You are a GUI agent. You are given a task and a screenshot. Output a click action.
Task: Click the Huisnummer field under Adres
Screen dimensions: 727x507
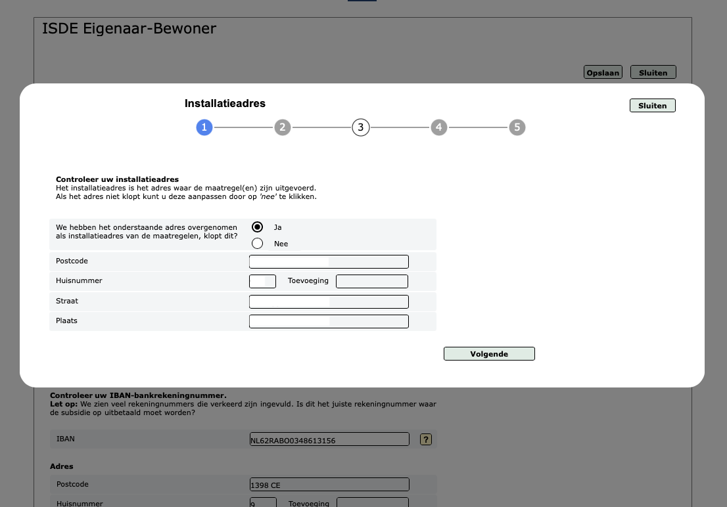[263, 502]
